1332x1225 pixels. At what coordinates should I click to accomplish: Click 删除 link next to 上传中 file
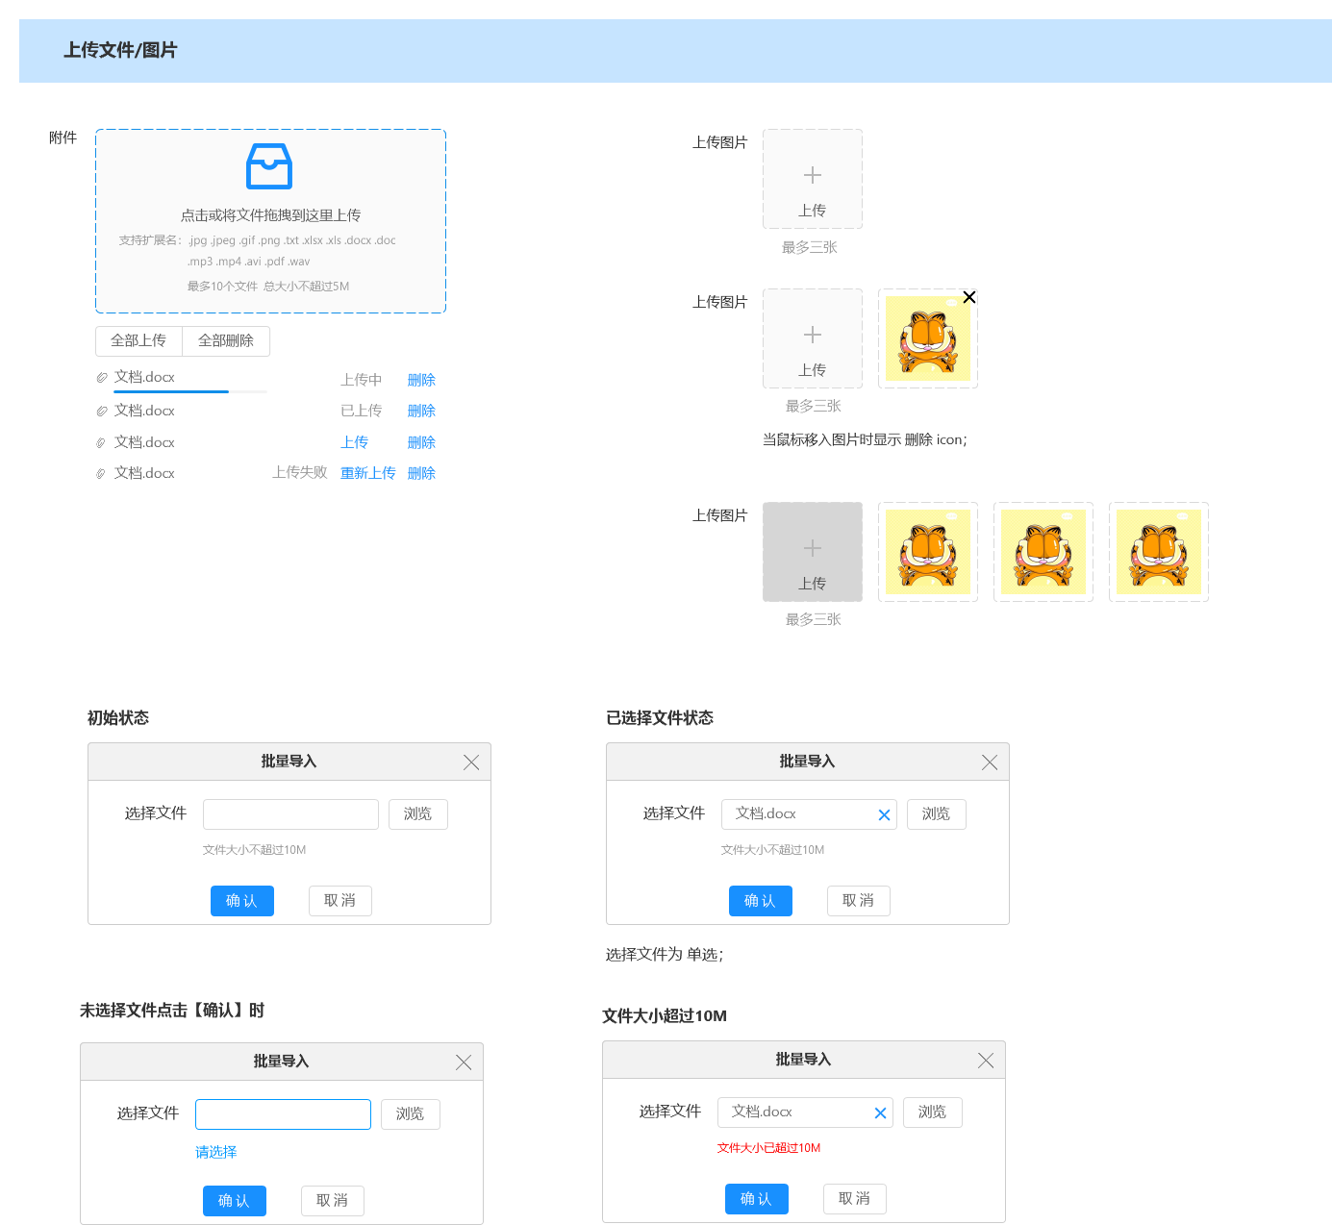tap(421, 380)
